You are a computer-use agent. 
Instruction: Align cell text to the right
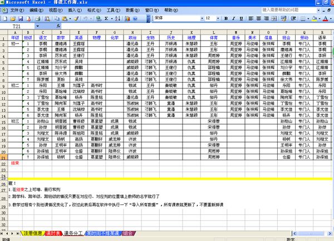click(266, 18)
